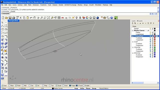Viewport: 160px width, 90px height.
Task: Open the color wheel icon
Action: click(x=87, y=18)
